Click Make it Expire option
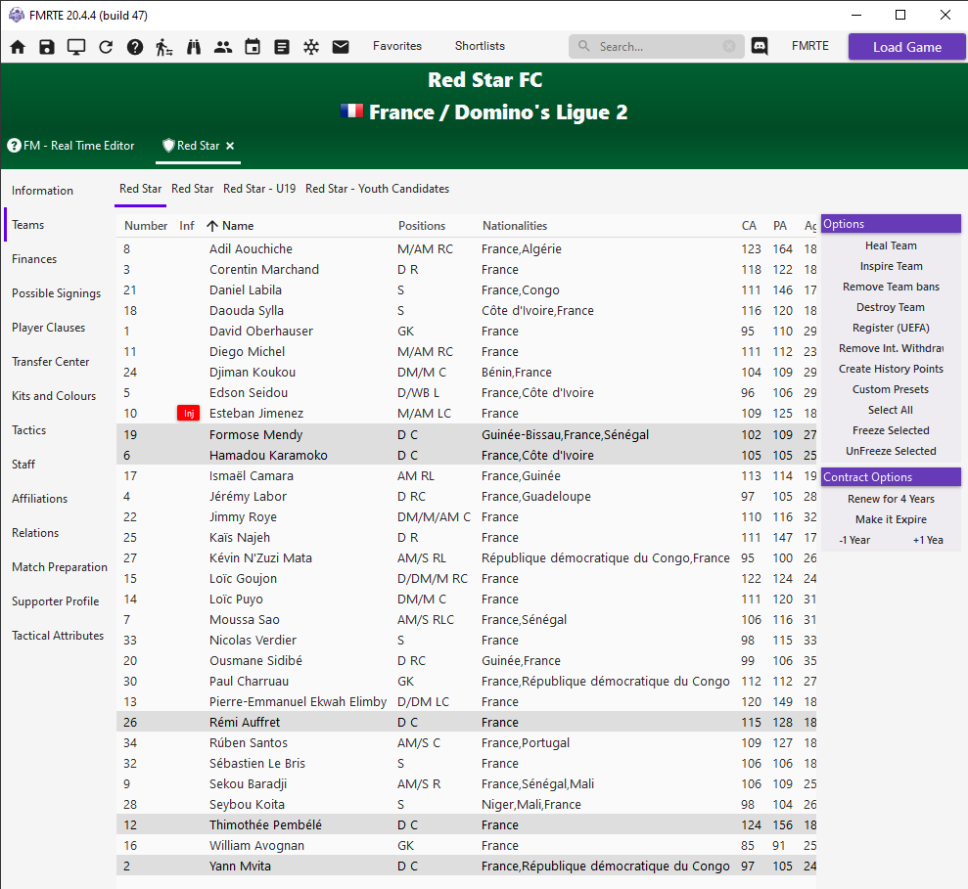Image resolution: width=968 pixels, height=889 pixels. (891, 519)
